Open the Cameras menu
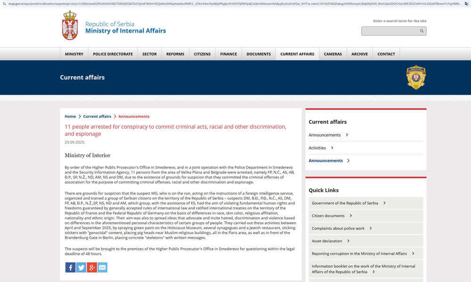 333,54
